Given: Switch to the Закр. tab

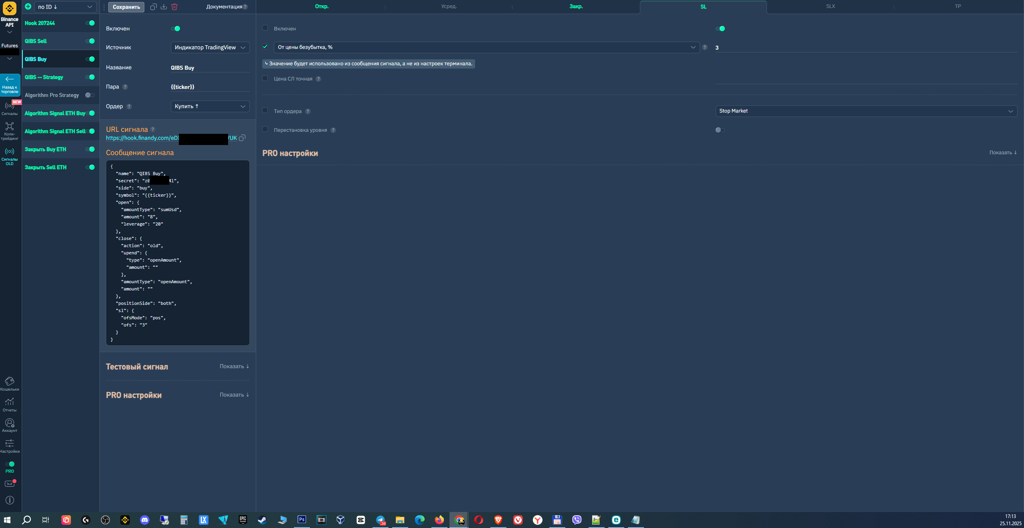Looking at the screenshot, I should point(576,6).
